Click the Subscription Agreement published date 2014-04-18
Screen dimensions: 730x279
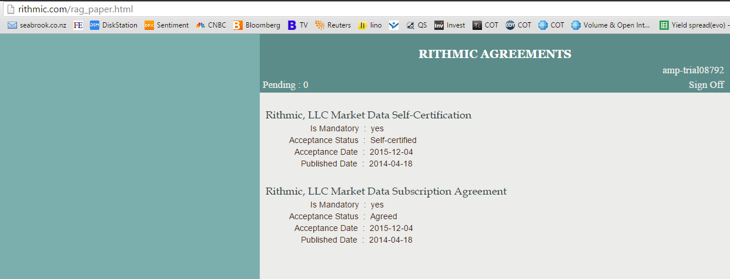coord(391,240)
